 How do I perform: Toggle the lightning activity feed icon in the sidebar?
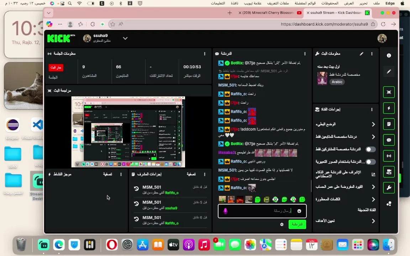tap(389, 108)
